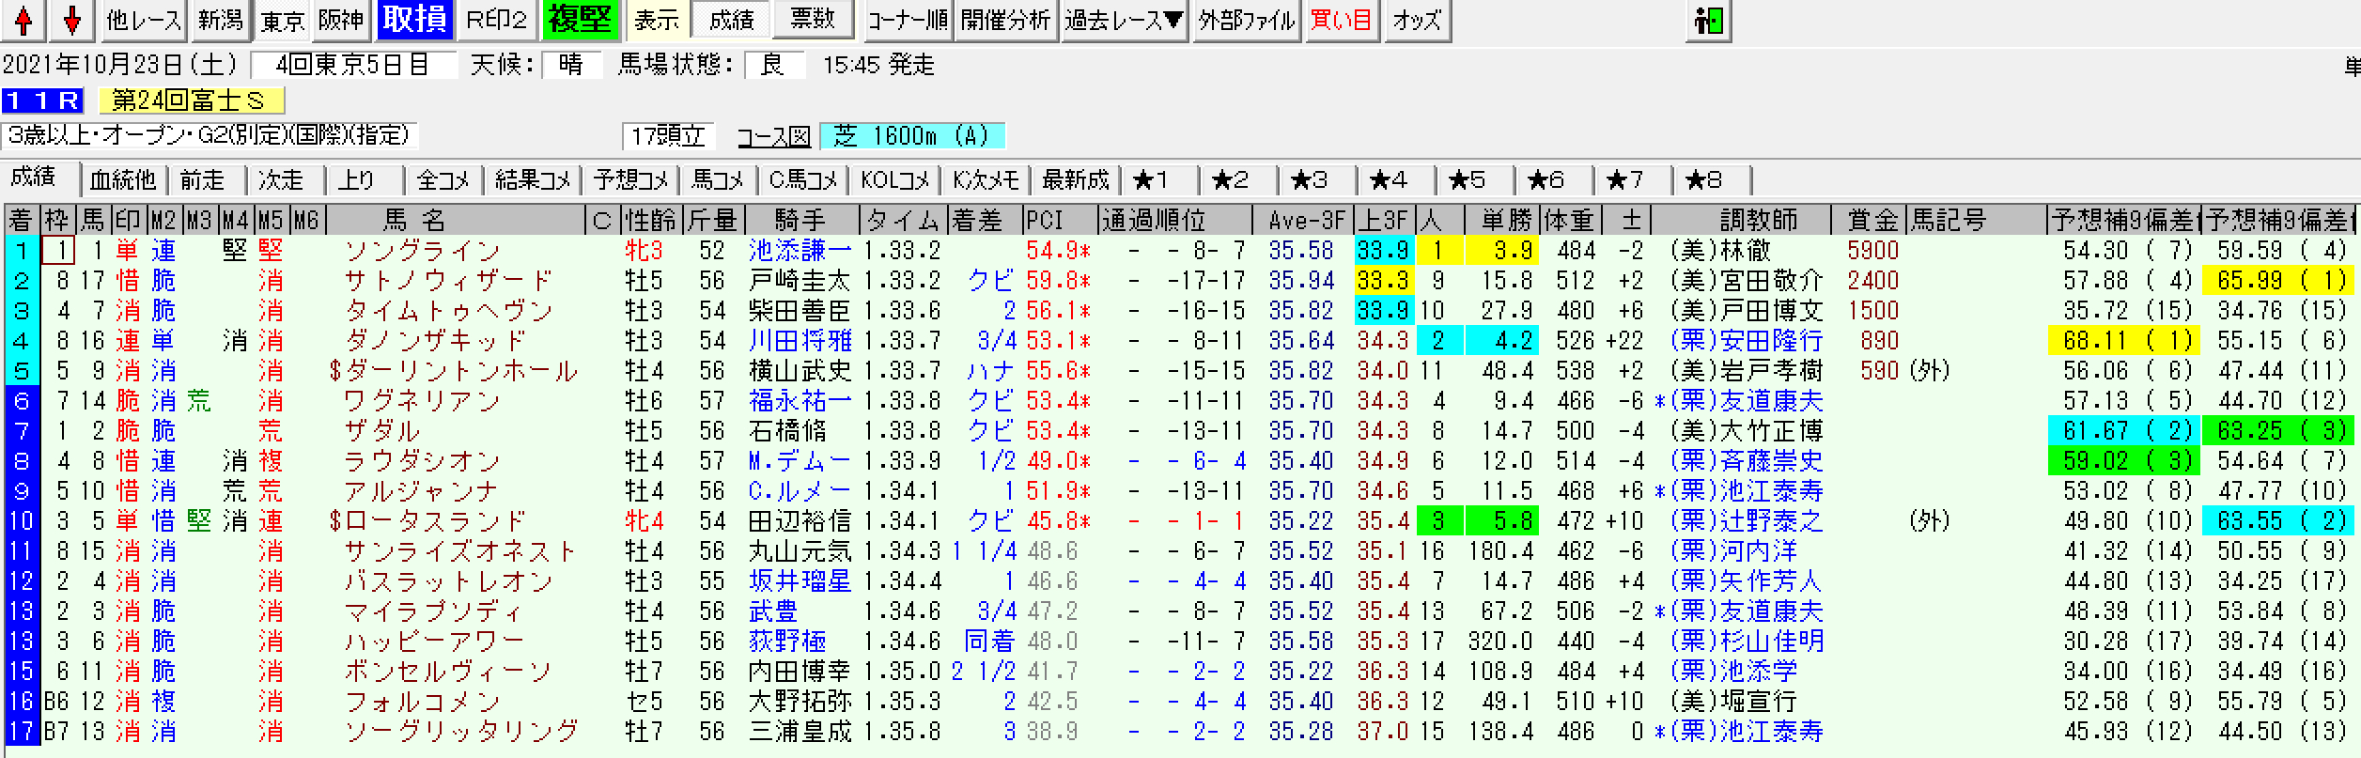Click horse name ソーグリッタリング

[x=461, y=732]
